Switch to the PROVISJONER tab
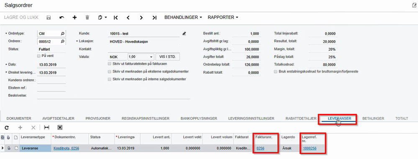This screenshot has height=159, width=418. coord(98,118)
